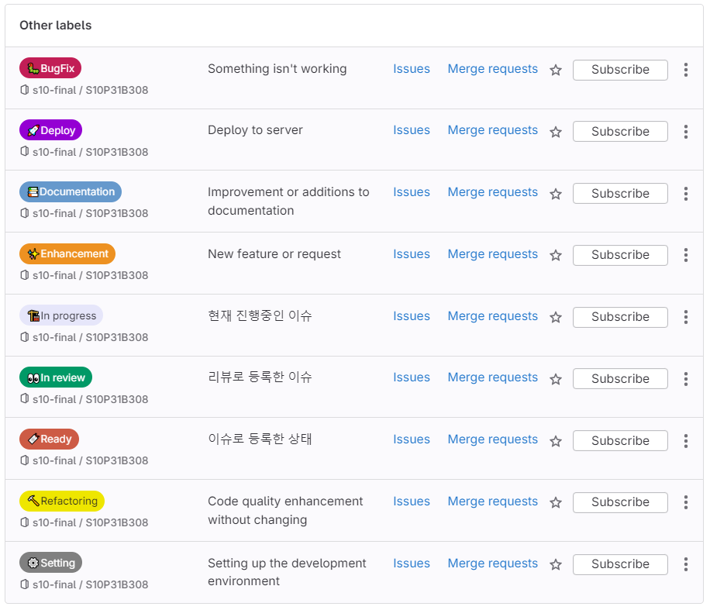
Task: Open Issues for the Deploy label
Action: click(x=412, y=129)
